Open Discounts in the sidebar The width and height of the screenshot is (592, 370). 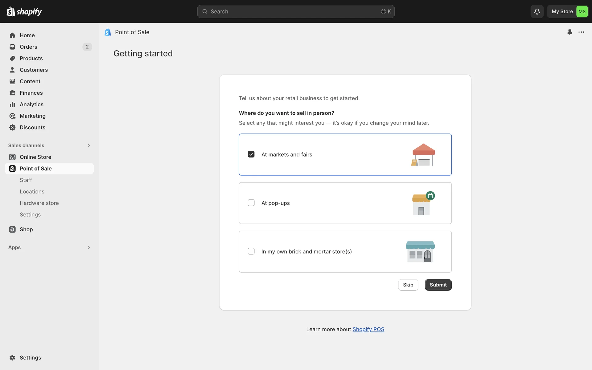[32, 127]
